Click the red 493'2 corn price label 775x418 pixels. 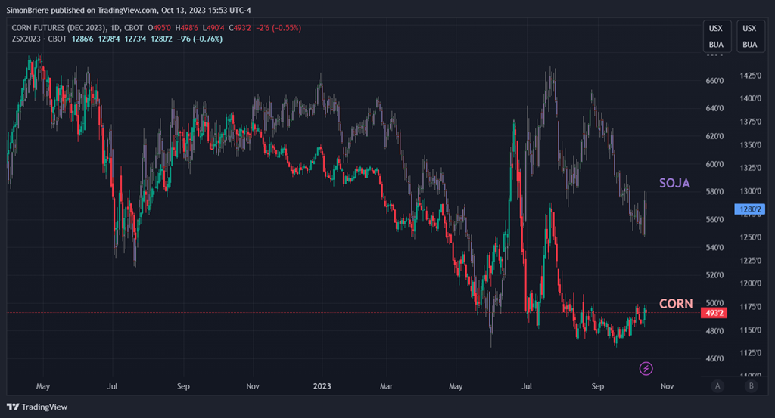pyautogui.click(x=714, y=312)
